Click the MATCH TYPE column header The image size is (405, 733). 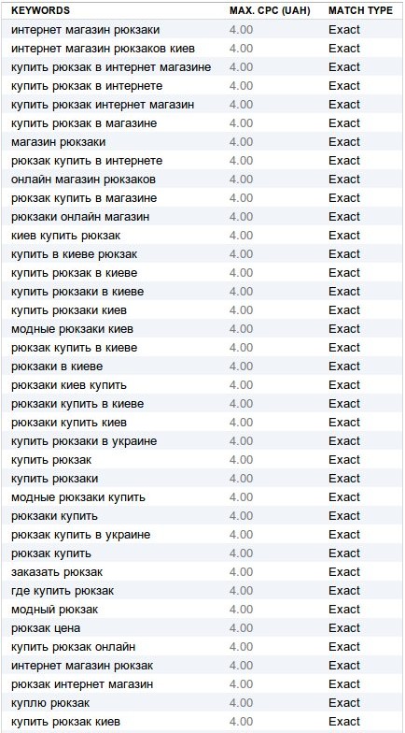tap(360, 11)
